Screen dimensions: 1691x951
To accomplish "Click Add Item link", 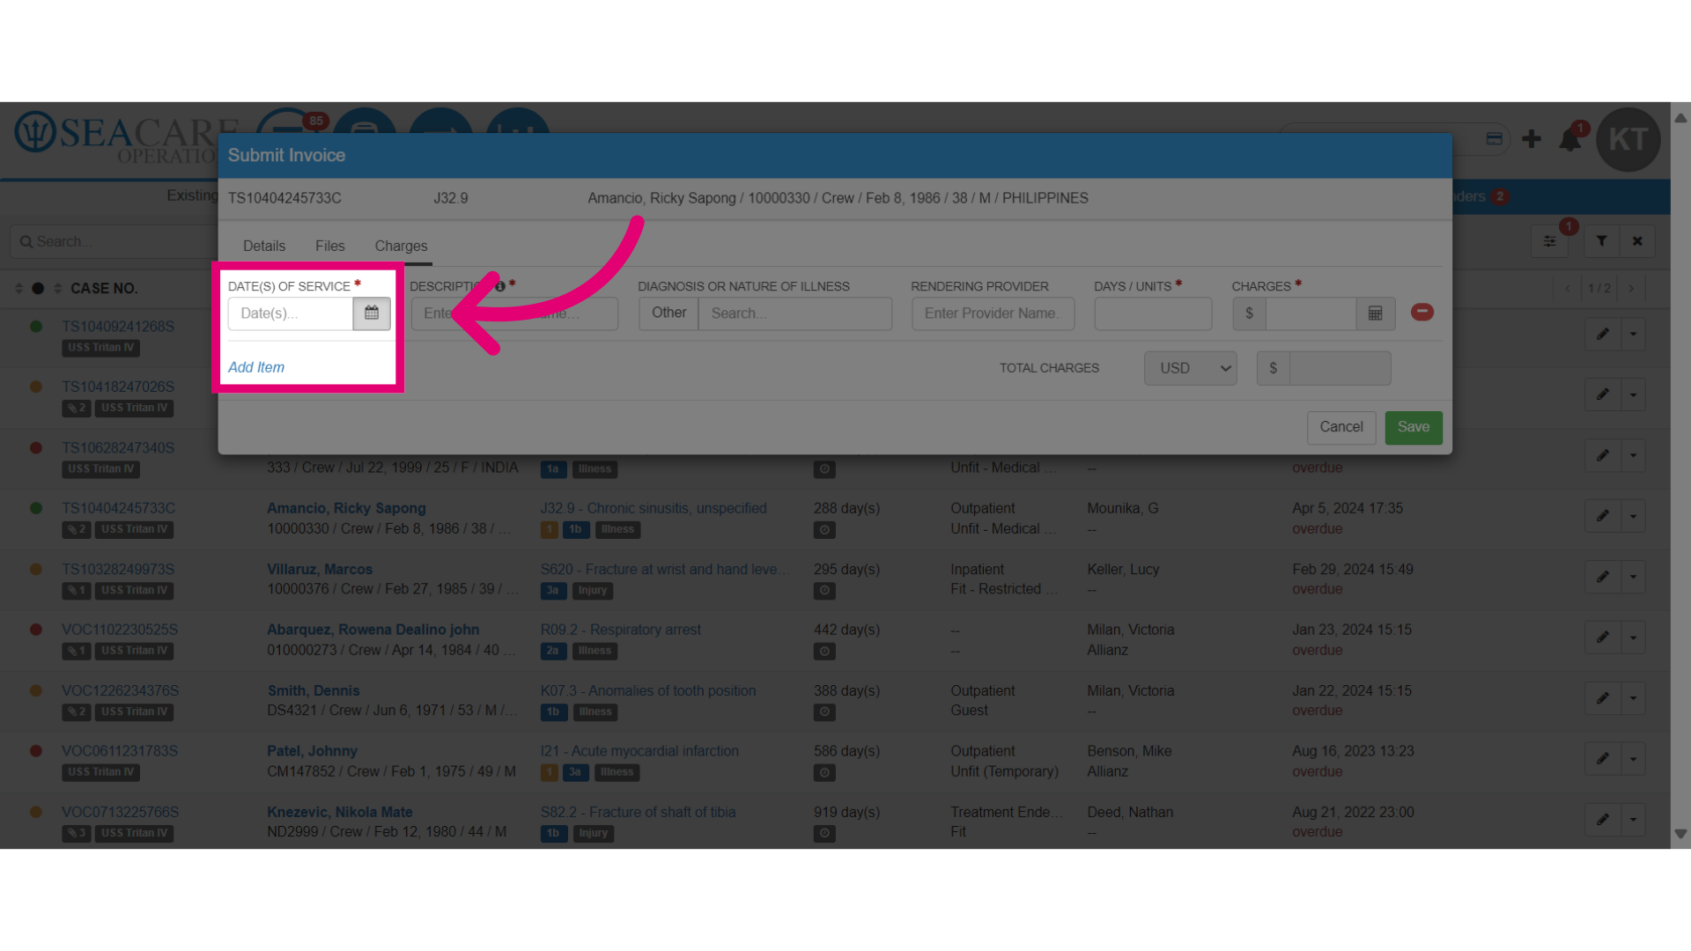I will (256, 367).
